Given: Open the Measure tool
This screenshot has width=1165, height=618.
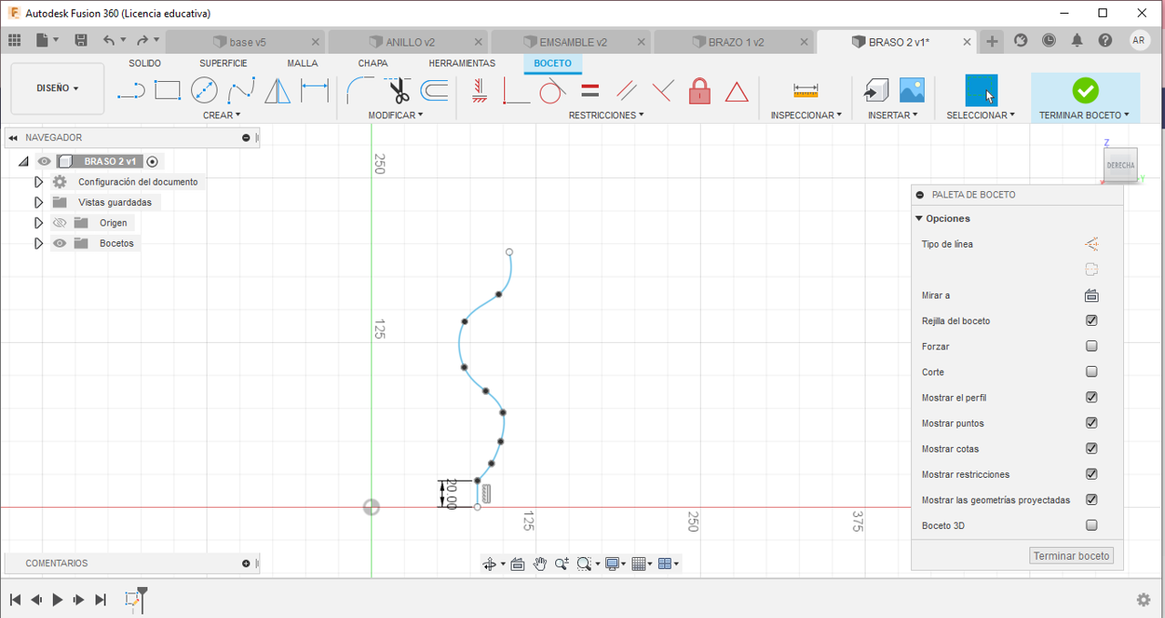Looking at the screenshot, I should click(805, 90).
